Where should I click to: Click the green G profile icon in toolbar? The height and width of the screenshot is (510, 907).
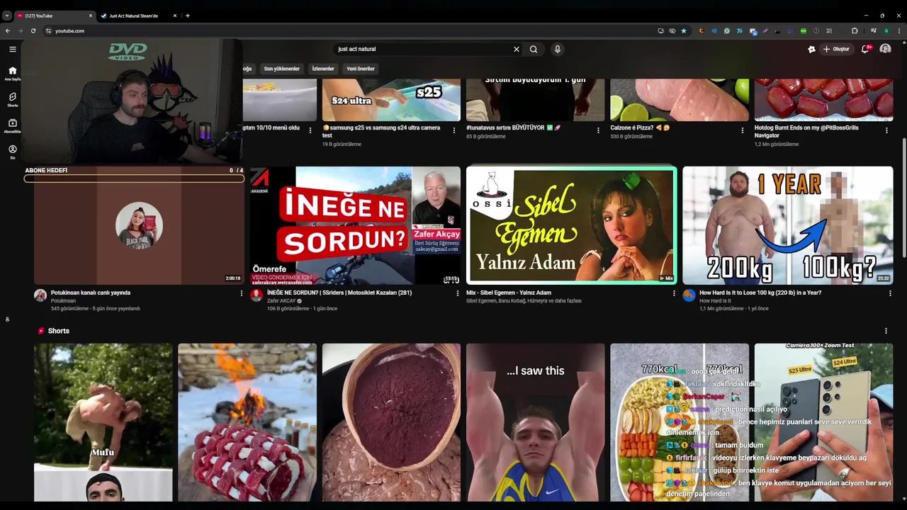tap(886, 30)
